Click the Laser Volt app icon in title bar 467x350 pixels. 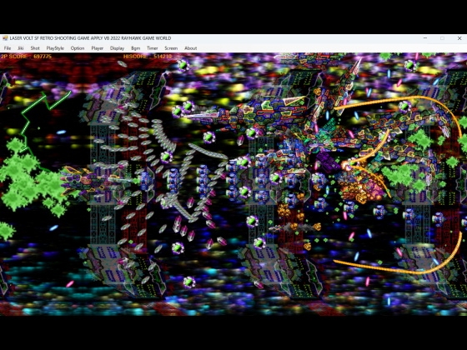[x=5, y=38]
